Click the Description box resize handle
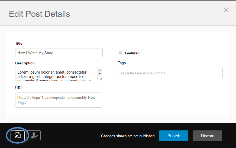The image size is (236, 148). pyautogui.click(x=100, y=79)
